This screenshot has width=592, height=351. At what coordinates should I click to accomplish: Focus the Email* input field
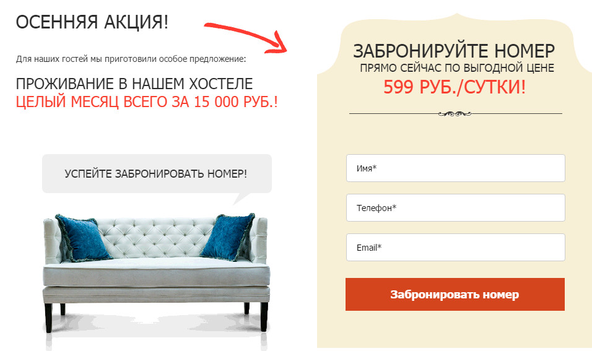coord(456,247)
